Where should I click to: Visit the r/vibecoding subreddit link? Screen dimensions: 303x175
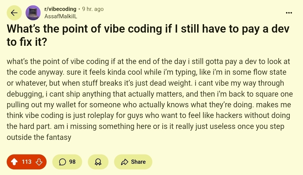(x=60, y=9)
